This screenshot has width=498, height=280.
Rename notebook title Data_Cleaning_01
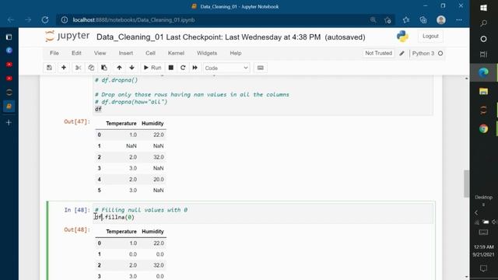130,37
